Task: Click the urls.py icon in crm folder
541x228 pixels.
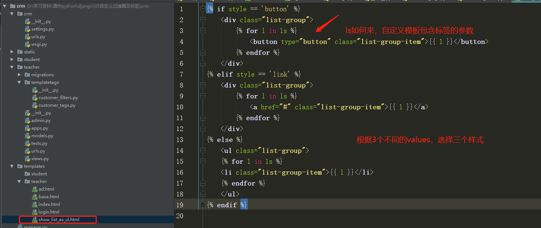Action: (x=28, y=37)
